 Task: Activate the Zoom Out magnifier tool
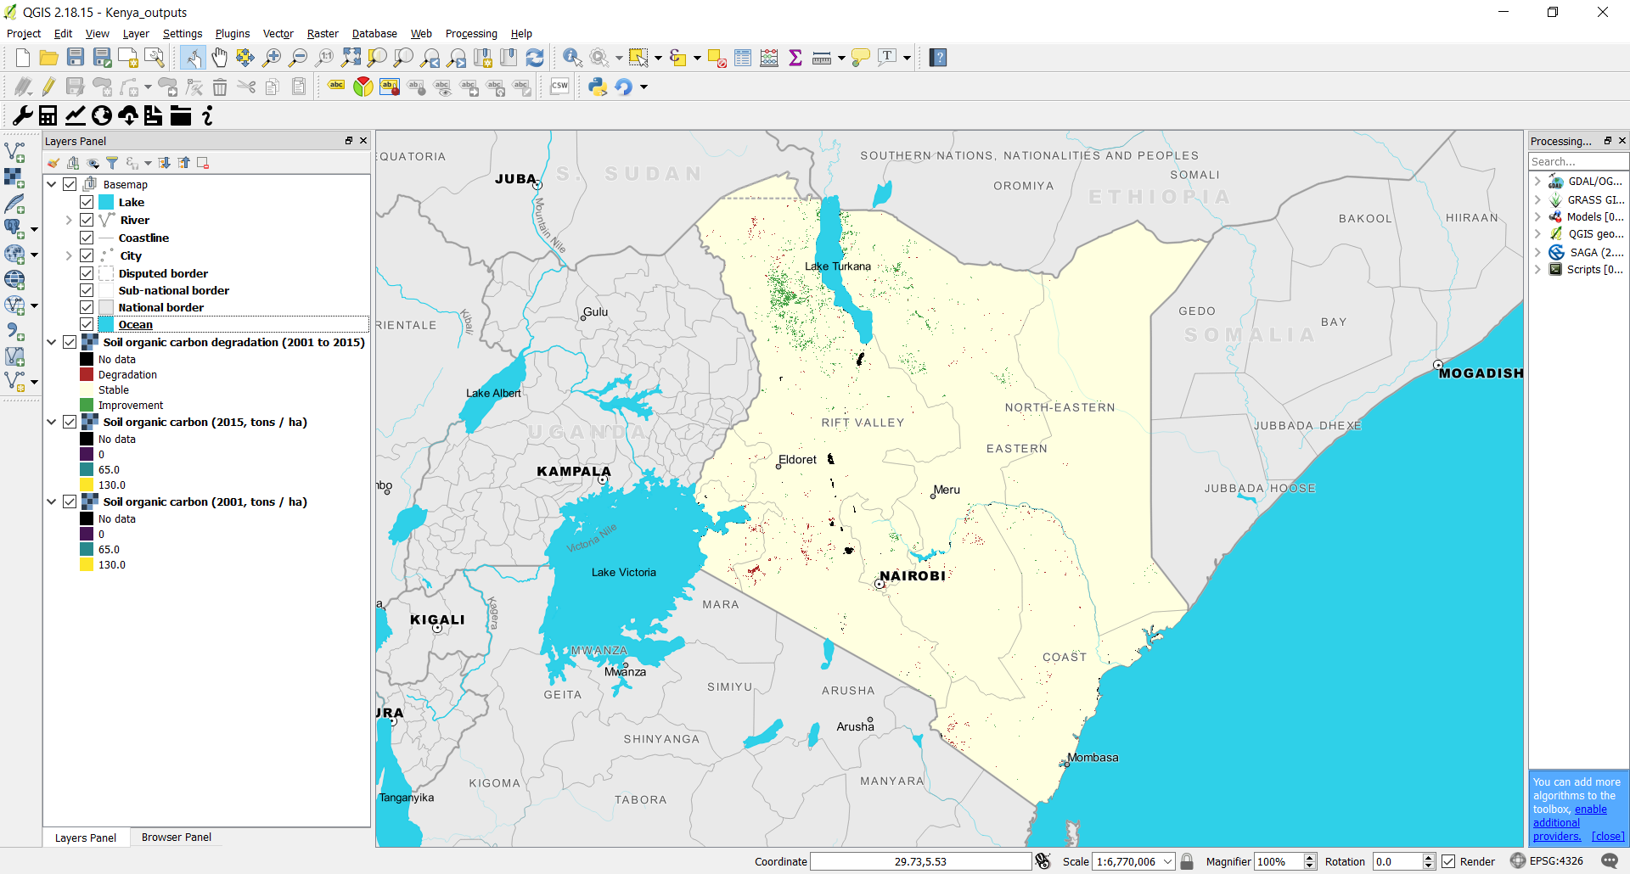(x=298, y=58)
